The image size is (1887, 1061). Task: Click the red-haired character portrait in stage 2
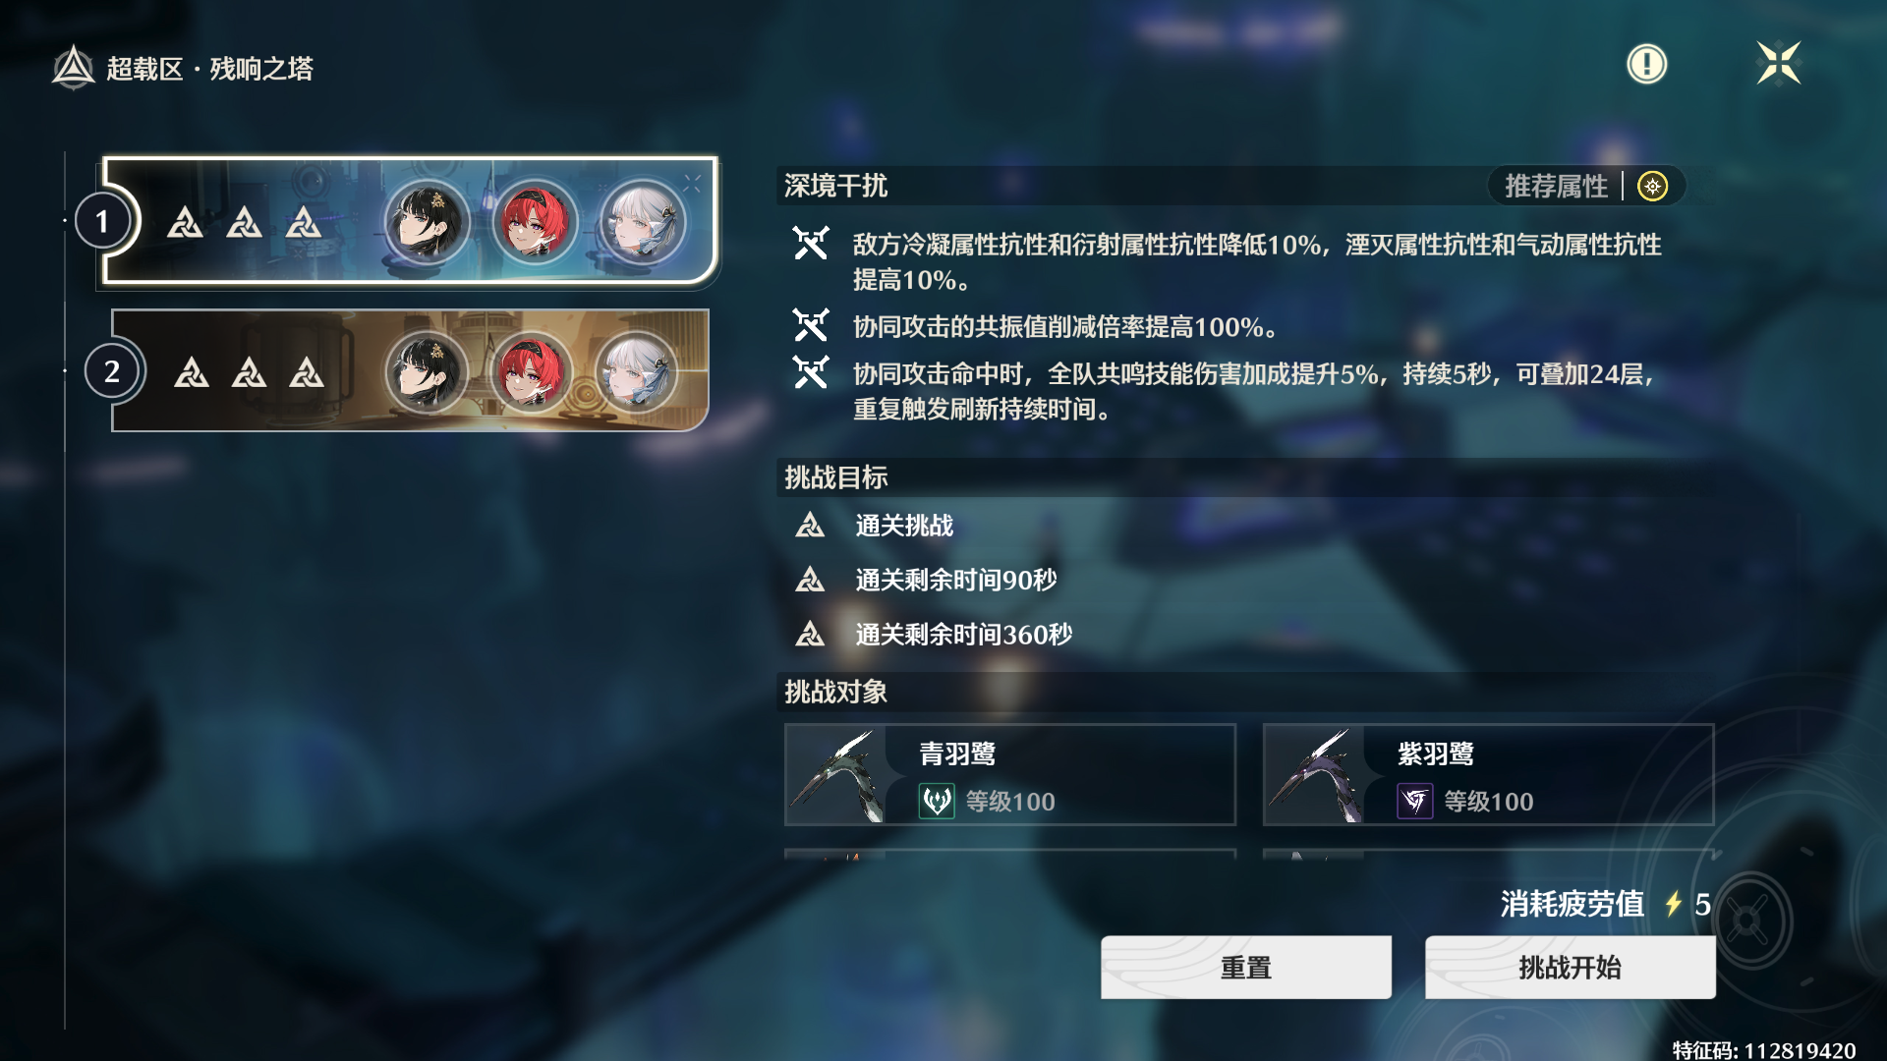point(532,371)
